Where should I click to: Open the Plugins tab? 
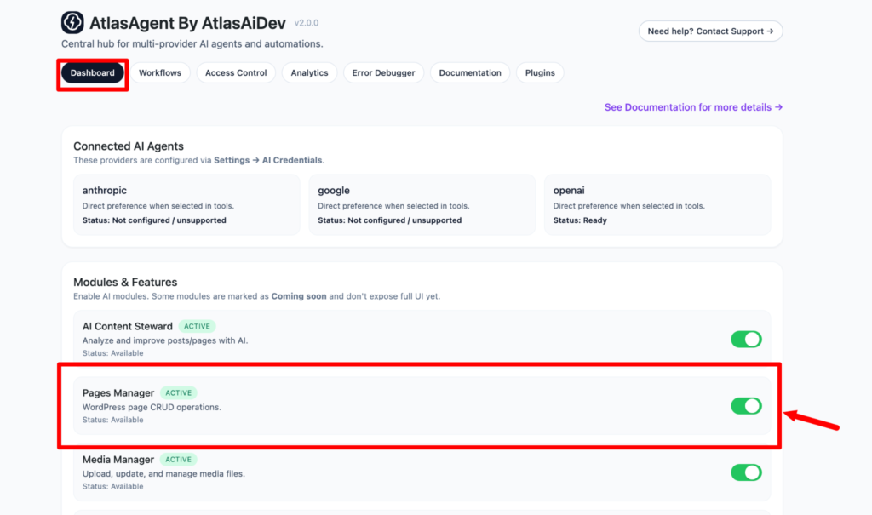click(540, 73)
